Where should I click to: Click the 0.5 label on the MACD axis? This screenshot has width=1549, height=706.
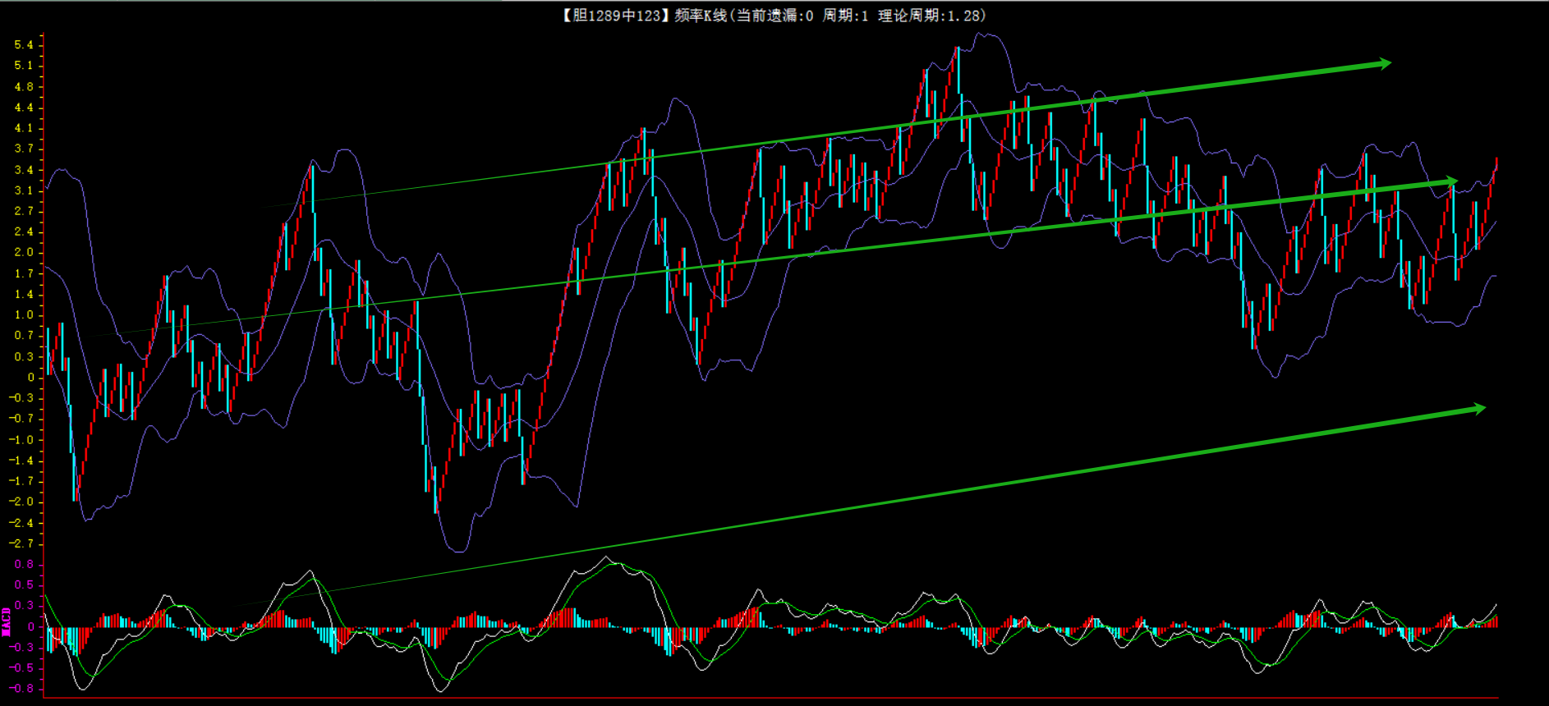pyautogui.click(x=24, y=585)
